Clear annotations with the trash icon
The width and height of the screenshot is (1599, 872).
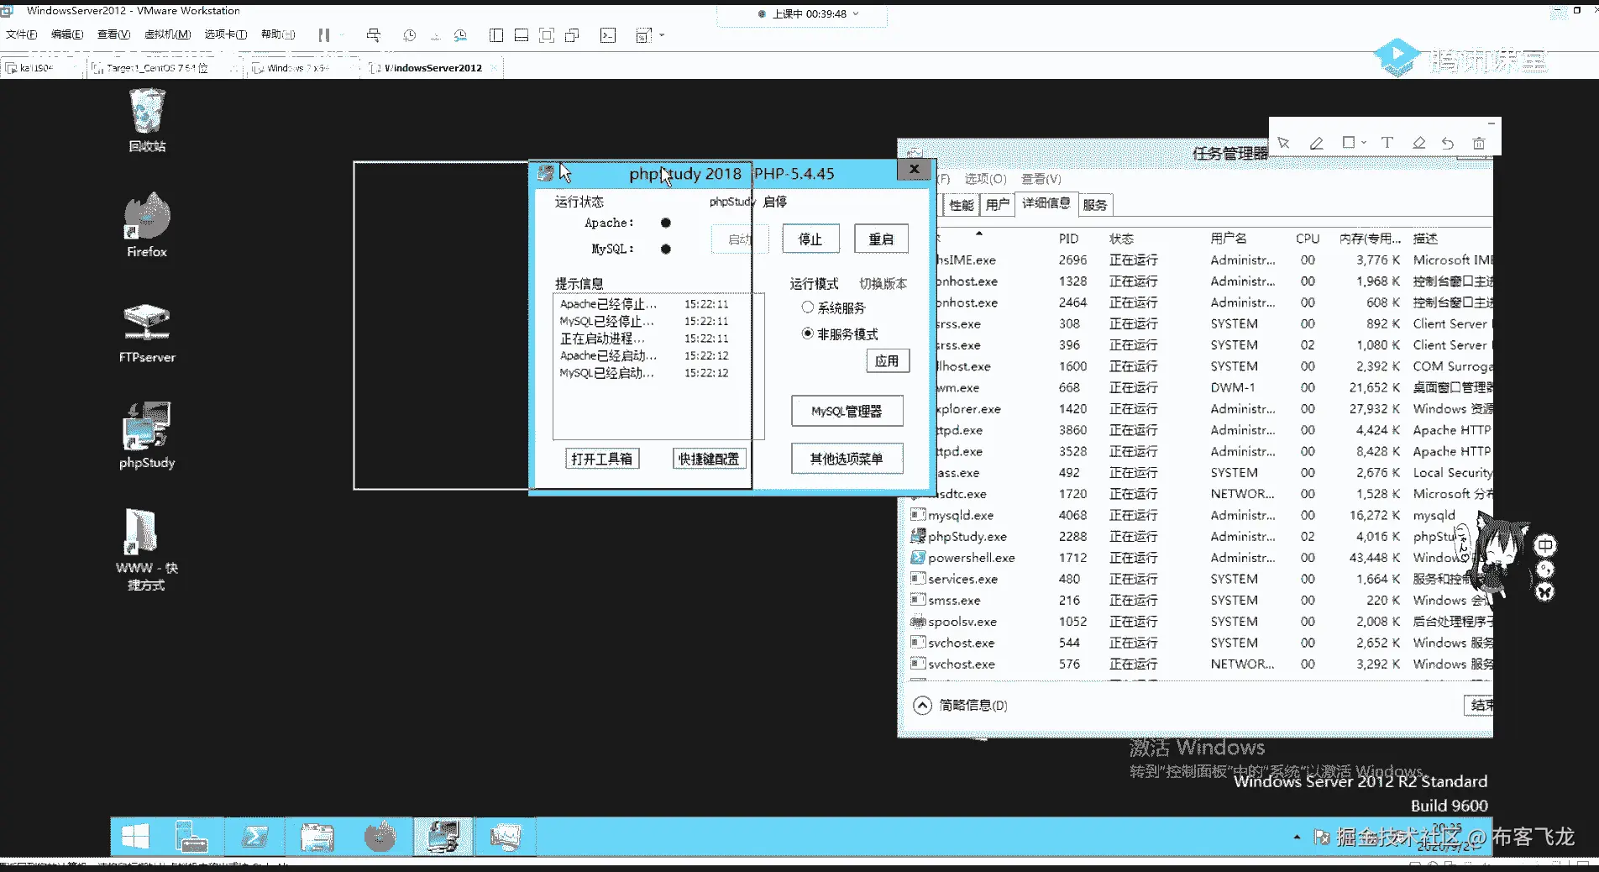[1479, 143]
